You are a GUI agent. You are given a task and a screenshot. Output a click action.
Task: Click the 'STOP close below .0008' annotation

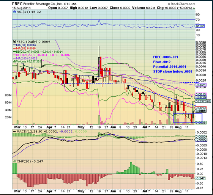173,72
